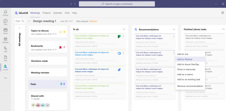Open To do column options menu
This screenshot has height=111, width=226.
tap(124, 29)
